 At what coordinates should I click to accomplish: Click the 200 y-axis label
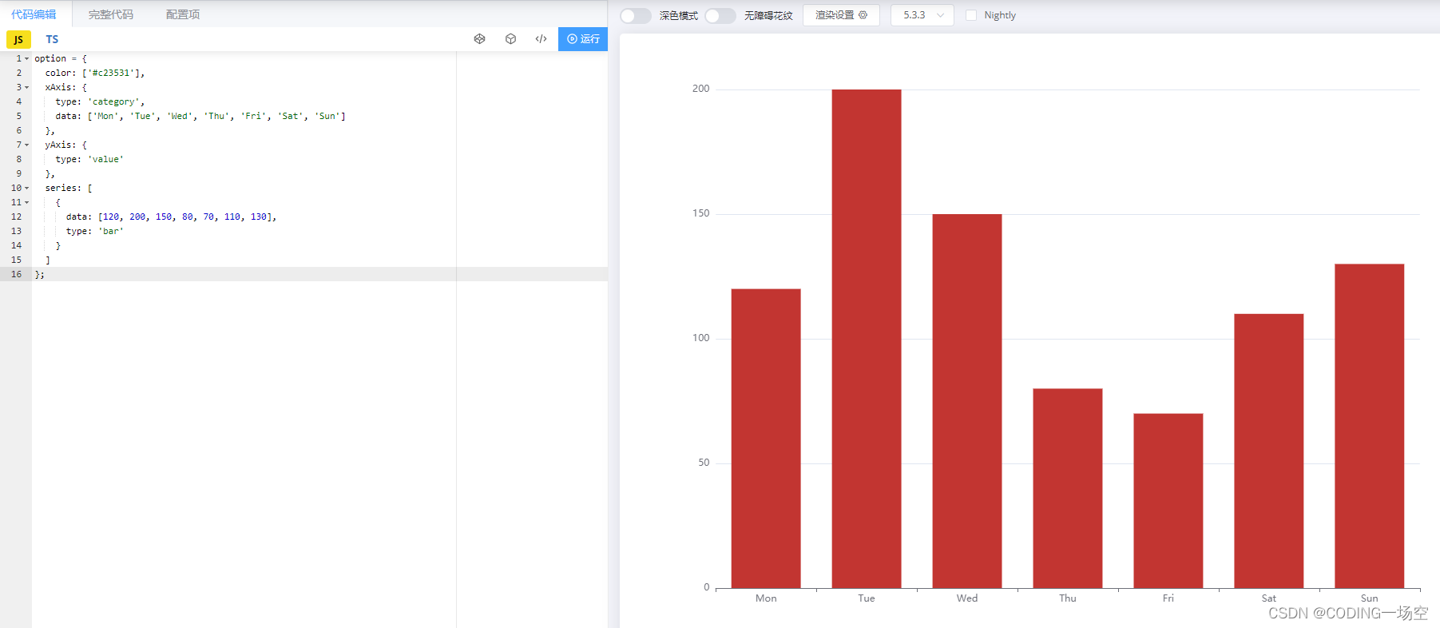pyautogui.click(x=700, y=89)
